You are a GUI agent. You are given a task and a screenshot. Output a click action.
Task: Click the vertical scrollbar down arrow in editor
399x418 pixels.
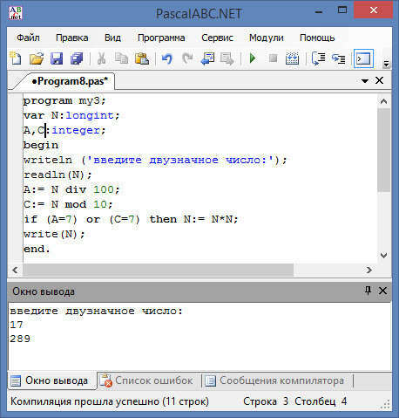point(383,256)
